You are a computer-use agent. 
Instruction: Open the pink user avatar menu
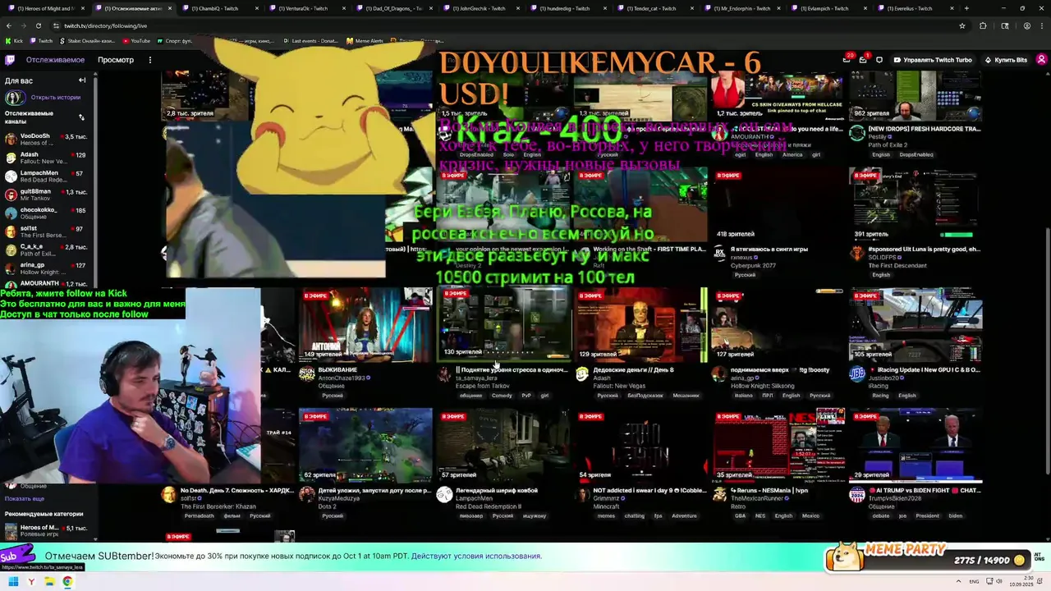(1041, 60)
